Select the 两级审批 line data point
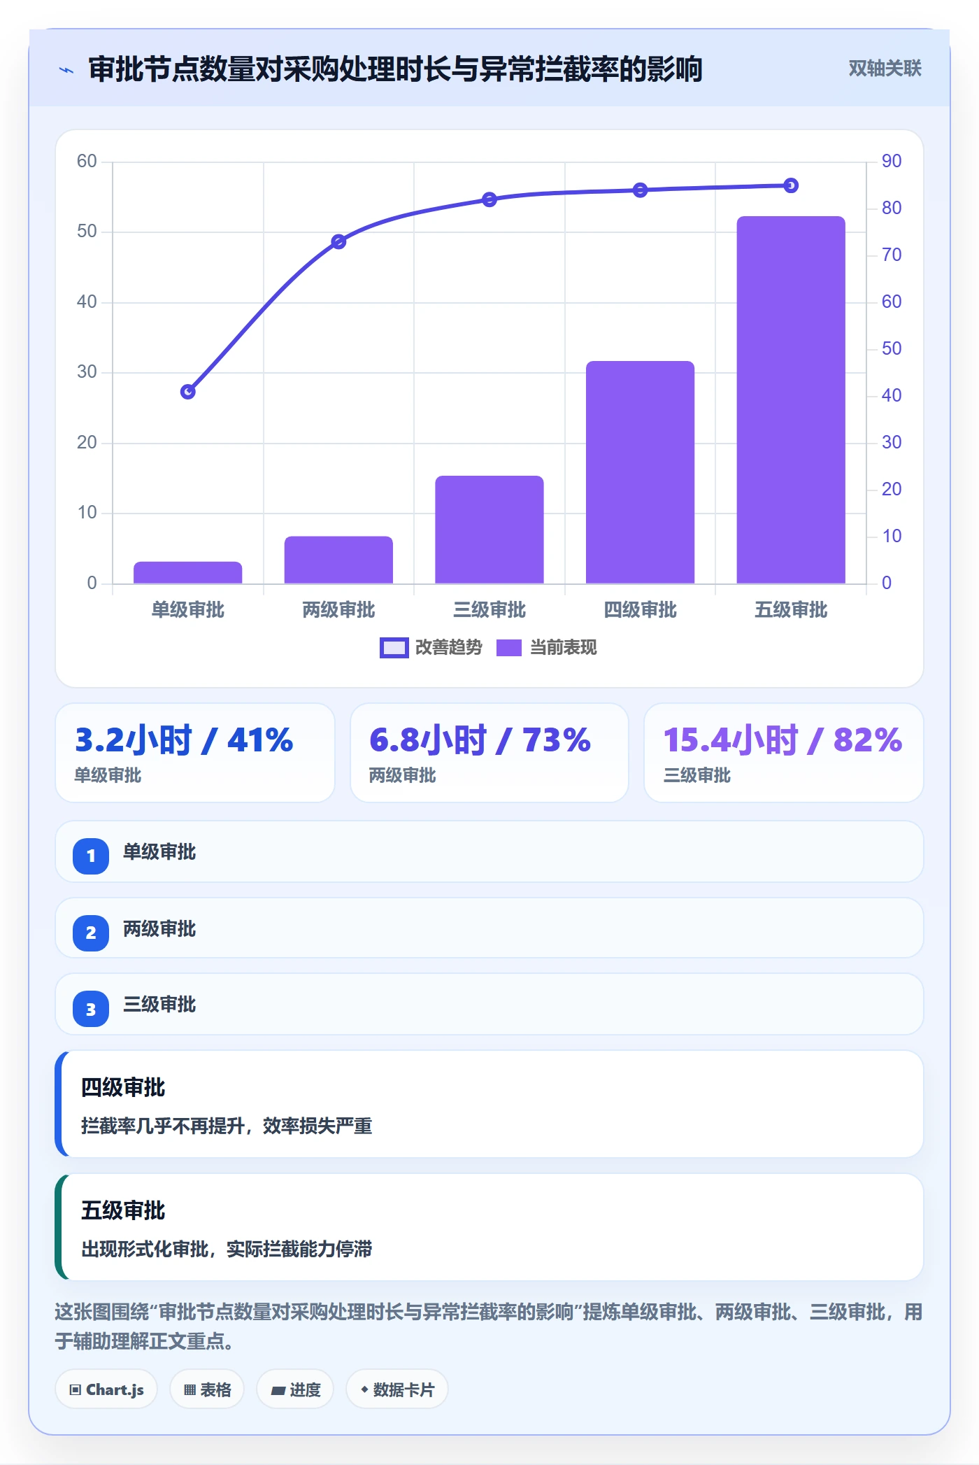979x1465 pixels. coord(338,241)
